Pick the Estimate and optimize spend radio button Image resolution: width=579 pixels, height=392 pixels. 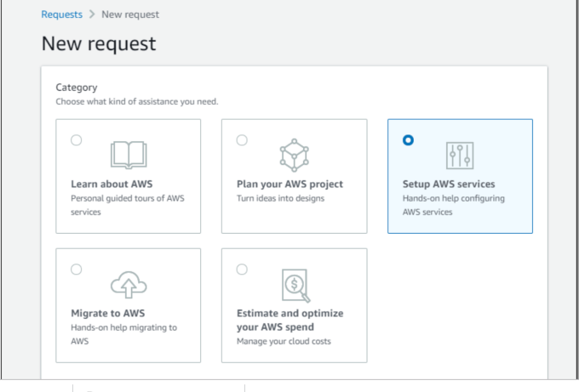click(242, 270)
